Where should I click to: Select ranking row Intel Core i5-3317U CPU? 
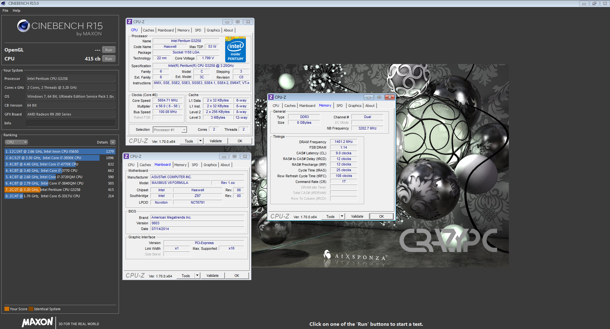[60, 196]
